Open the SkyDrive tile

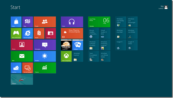(x=16, y=68)
